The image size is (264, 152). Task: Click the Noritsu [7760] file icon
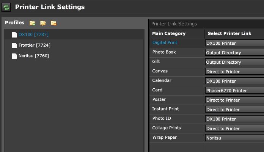point(14,56)
